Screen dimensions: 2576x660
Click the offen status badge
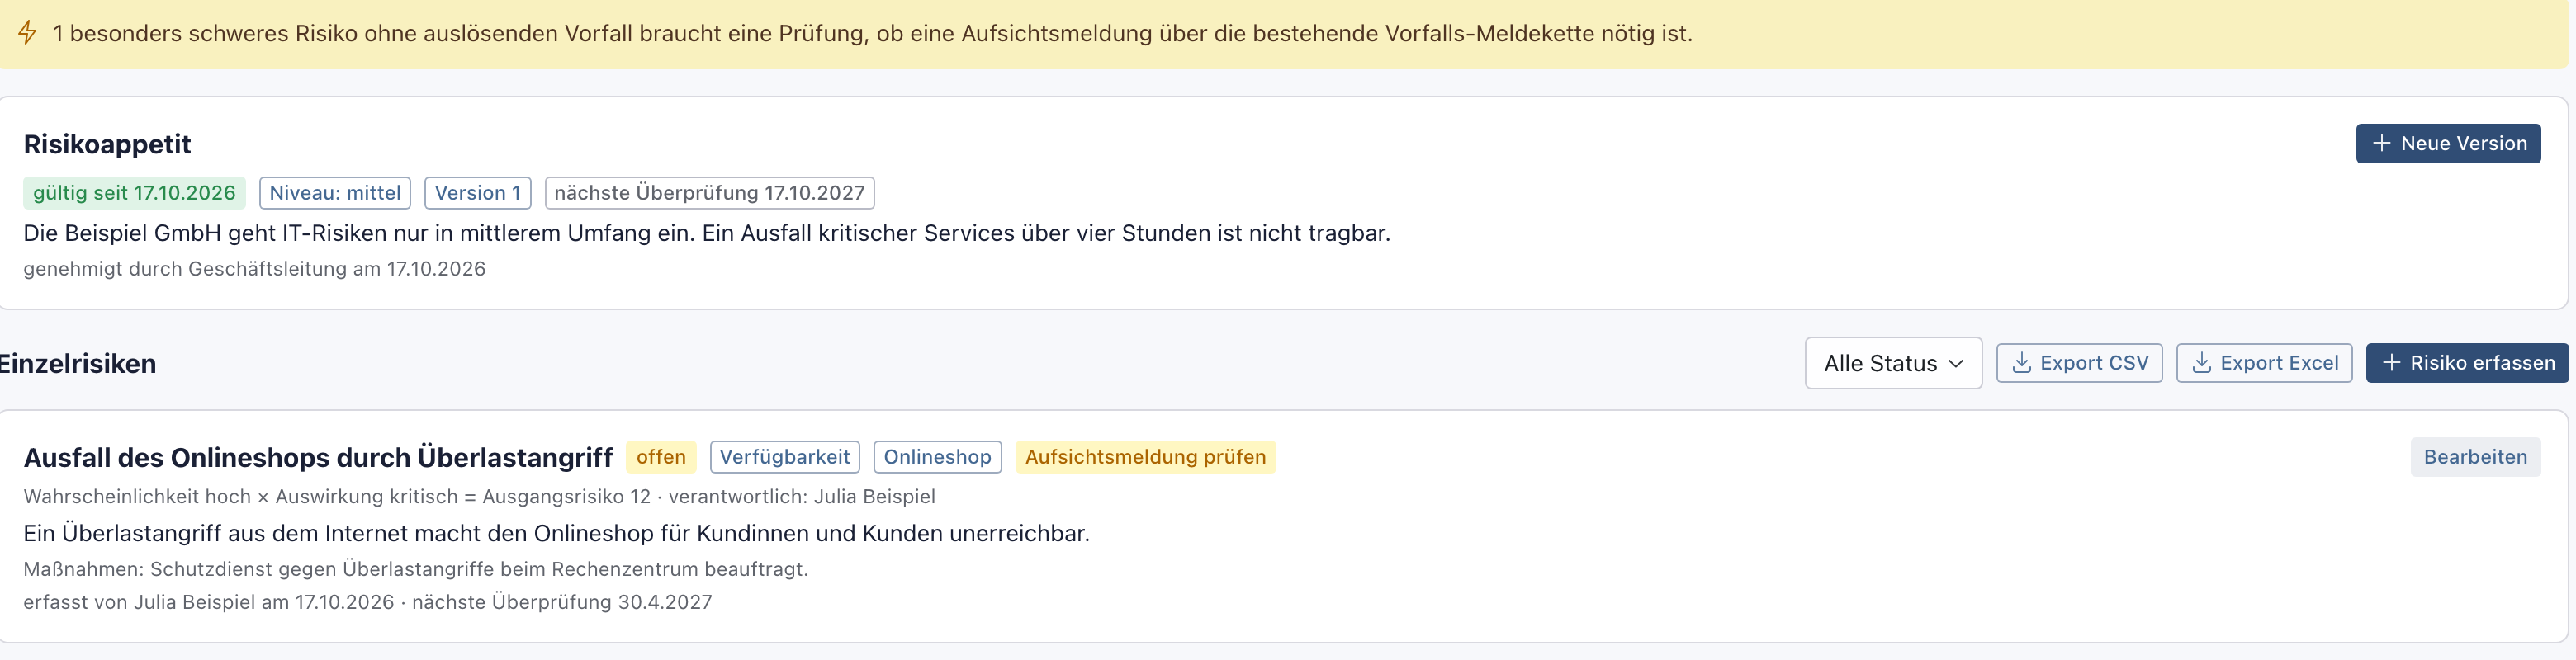click(661, 457)
